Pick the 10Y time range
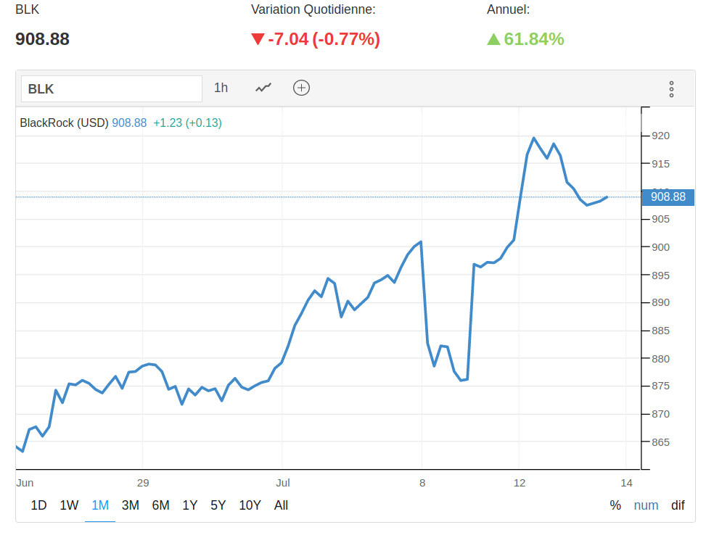 coord(250,505)
